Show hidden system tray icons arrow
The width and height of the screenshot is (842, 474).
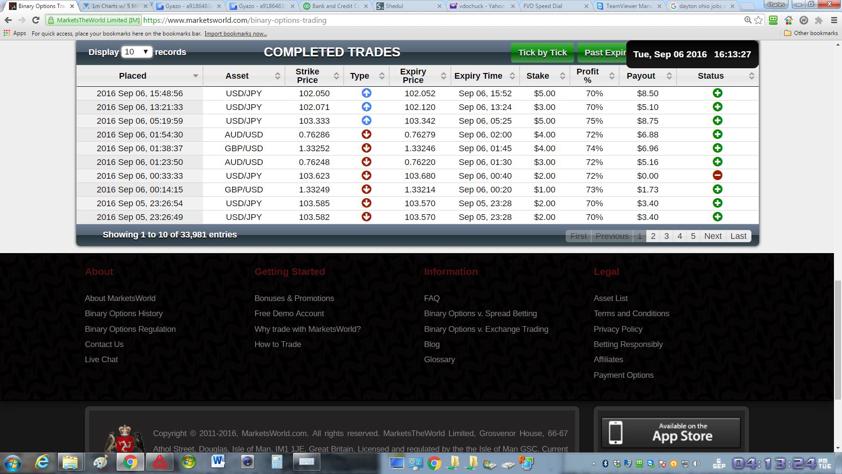point(594,464)
